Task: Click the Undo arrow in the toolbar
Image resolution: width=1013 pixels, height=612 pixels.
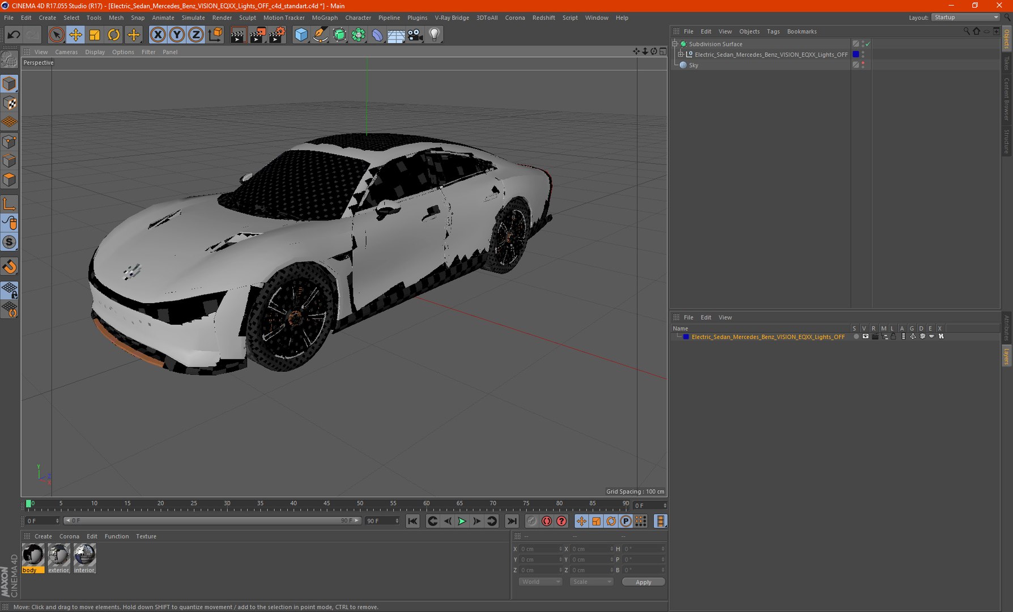Action: click(x=14, y=35)
